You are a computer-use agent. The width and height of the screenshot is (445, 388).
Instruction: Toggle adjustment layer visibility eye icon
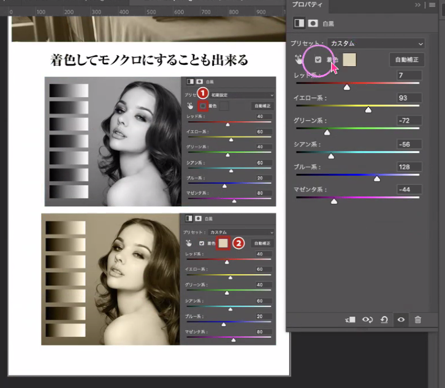tap(401, 319)
